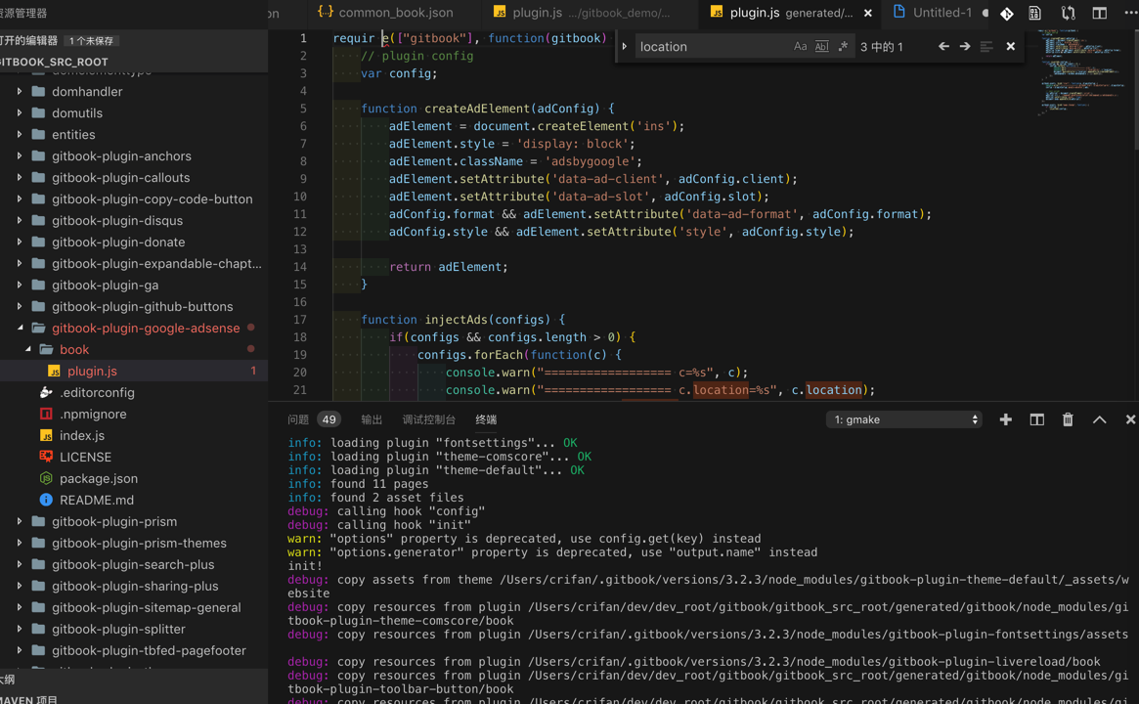Screen dimensions: 1139x704
Task: Open the gmake terminal selector dropdown
Action: [x=903, y=419]
